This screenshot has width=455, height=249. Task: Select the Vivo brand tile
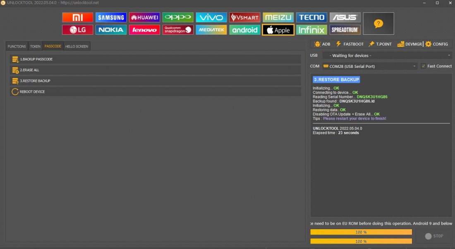pyautogui.click(x=211, y=17)
